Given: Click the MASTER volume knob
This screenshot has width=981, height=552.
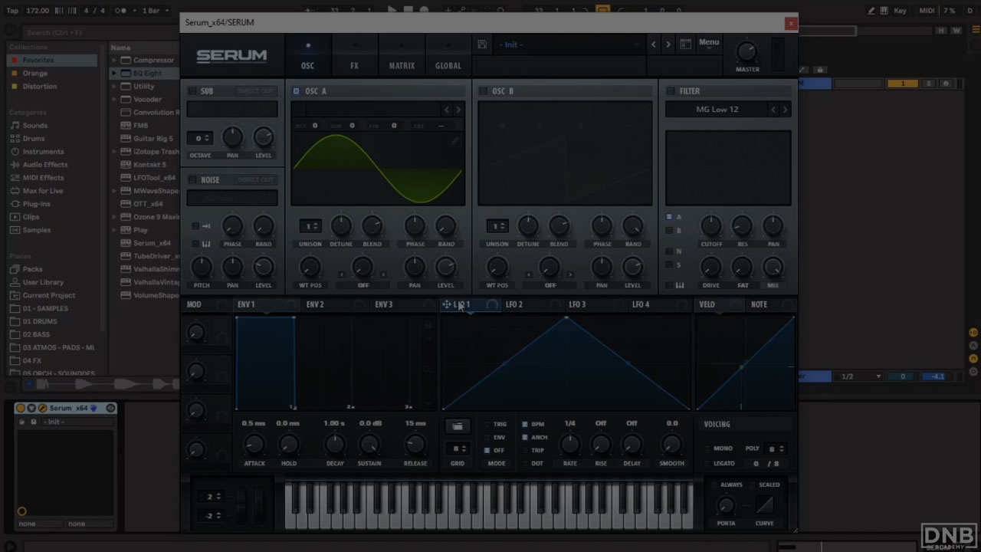Looking at the screenshot, I should pos(746,52).
